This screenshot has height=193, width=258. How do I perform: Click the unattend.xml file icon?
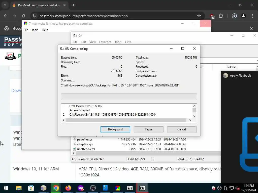(75, 149)
